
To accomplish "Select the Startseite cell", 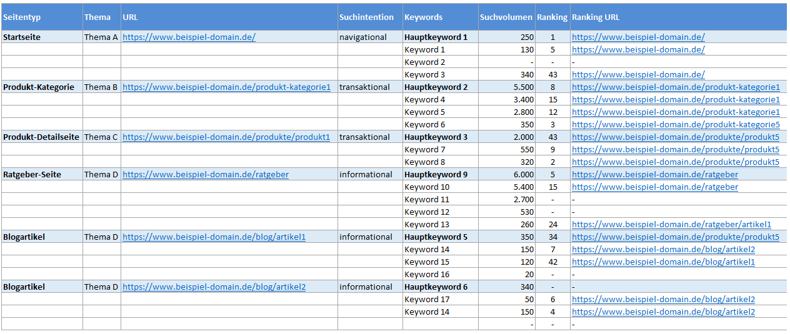I will click(x=42, y=37).
